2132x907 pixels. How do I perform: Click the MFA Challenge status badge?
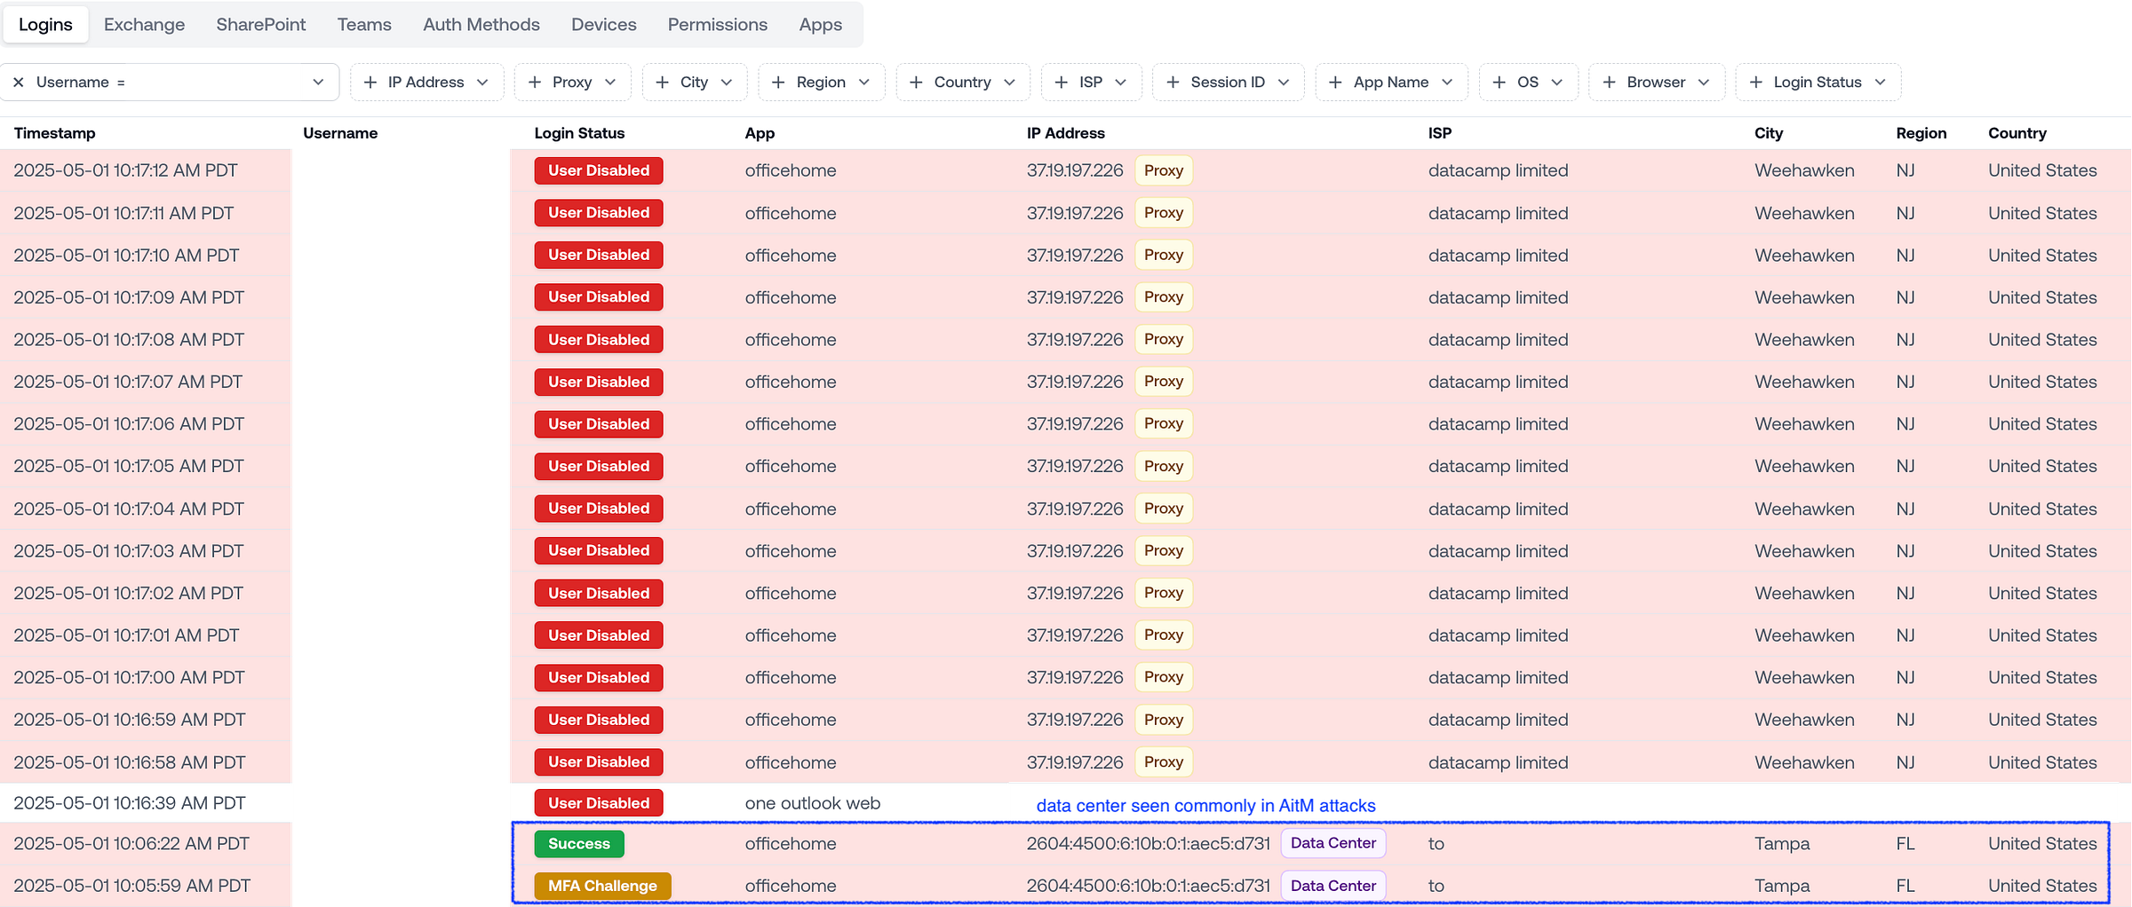click(x=602, y=886)
